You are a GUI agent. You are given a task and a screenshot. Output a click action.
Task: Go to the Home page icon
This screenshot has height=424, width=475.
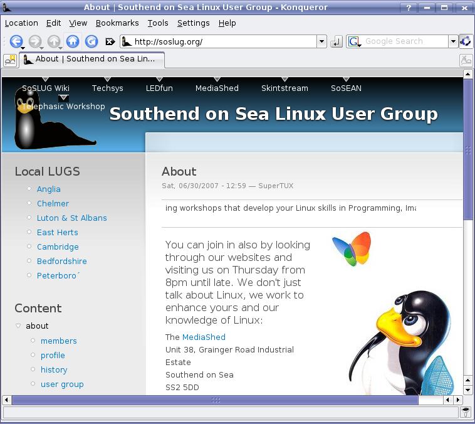click(73, 41)
